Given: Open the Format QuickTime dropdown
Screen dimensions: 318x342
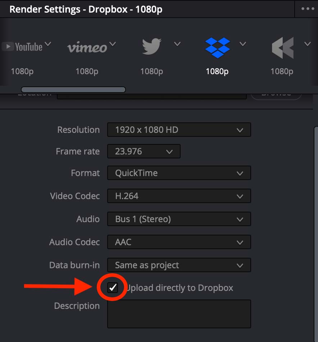Looking at the screenshot, I should 179,173.
